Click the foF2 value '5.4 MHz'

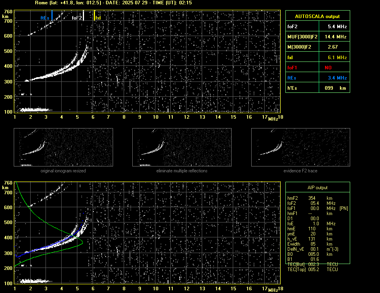point(337,27)
